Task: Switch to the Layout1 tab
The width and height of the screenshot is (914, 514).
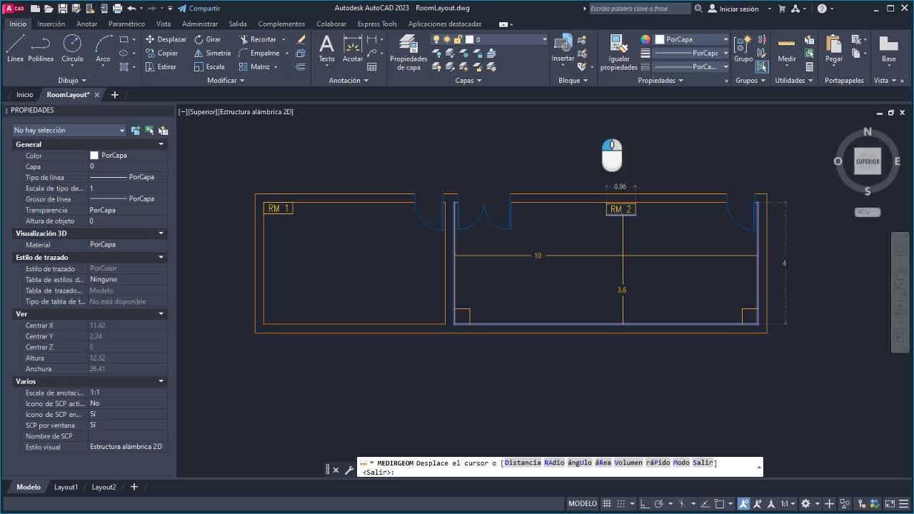Action: [x=66, y=487]
